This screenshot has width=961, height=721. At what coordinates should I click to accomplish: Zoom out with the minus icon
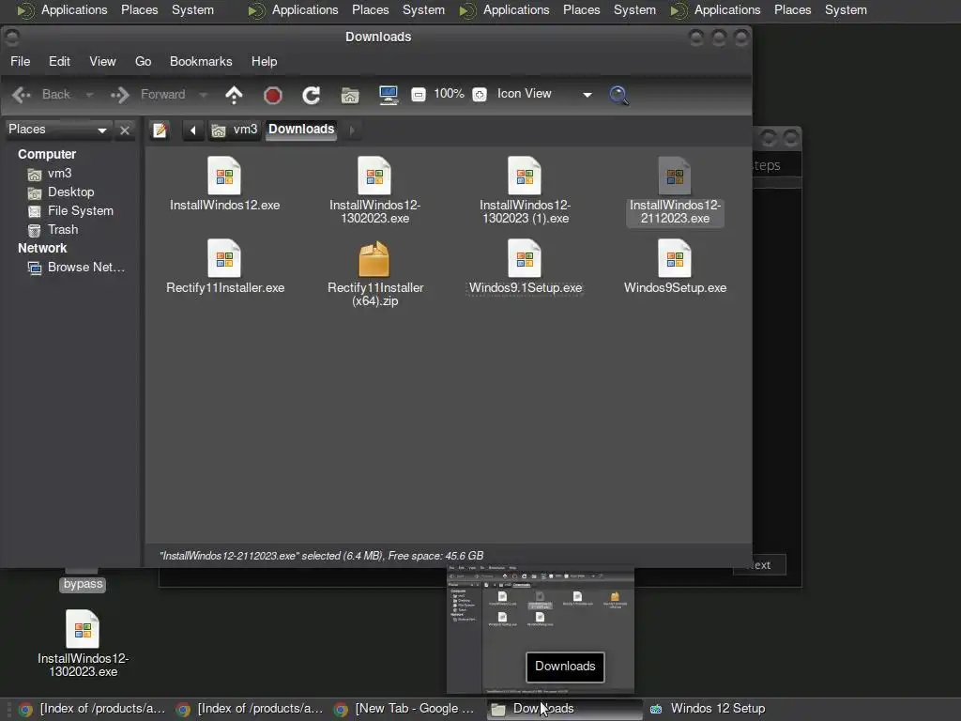pyautogui.click(x=418, y=95)
